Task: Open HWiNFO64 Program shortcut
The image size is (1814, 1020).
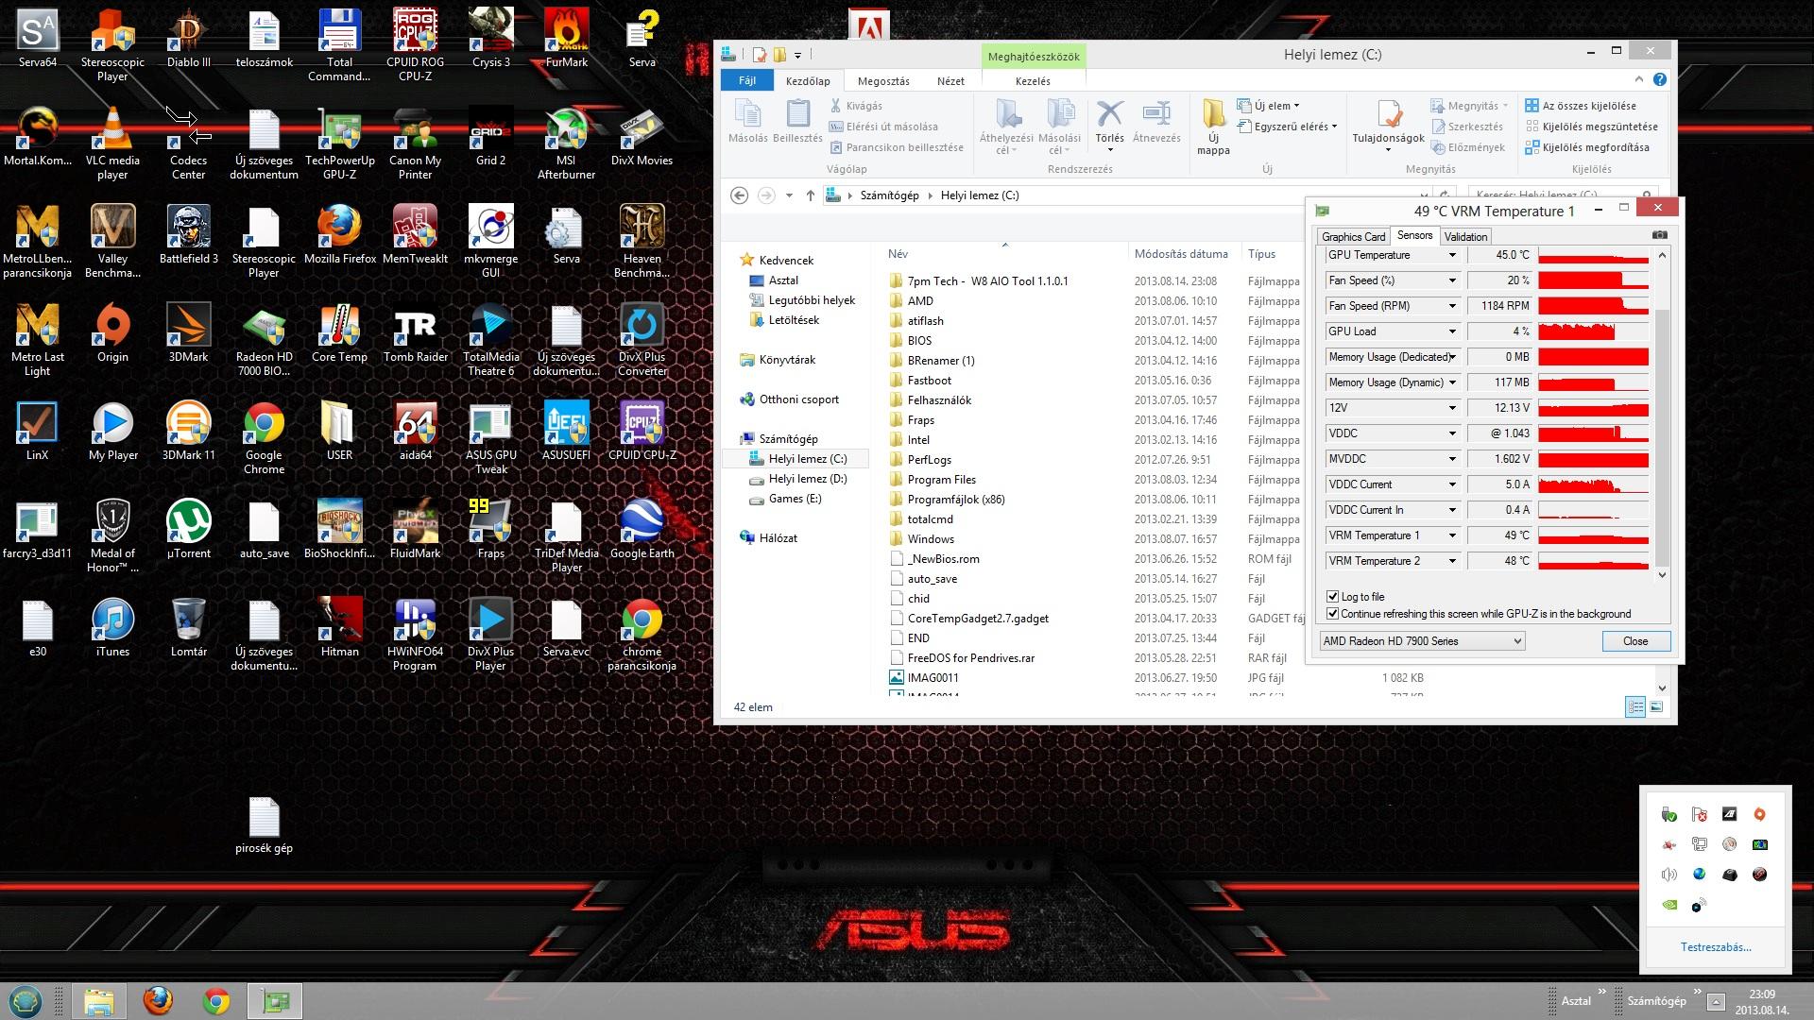Action: tap(415, 635)
